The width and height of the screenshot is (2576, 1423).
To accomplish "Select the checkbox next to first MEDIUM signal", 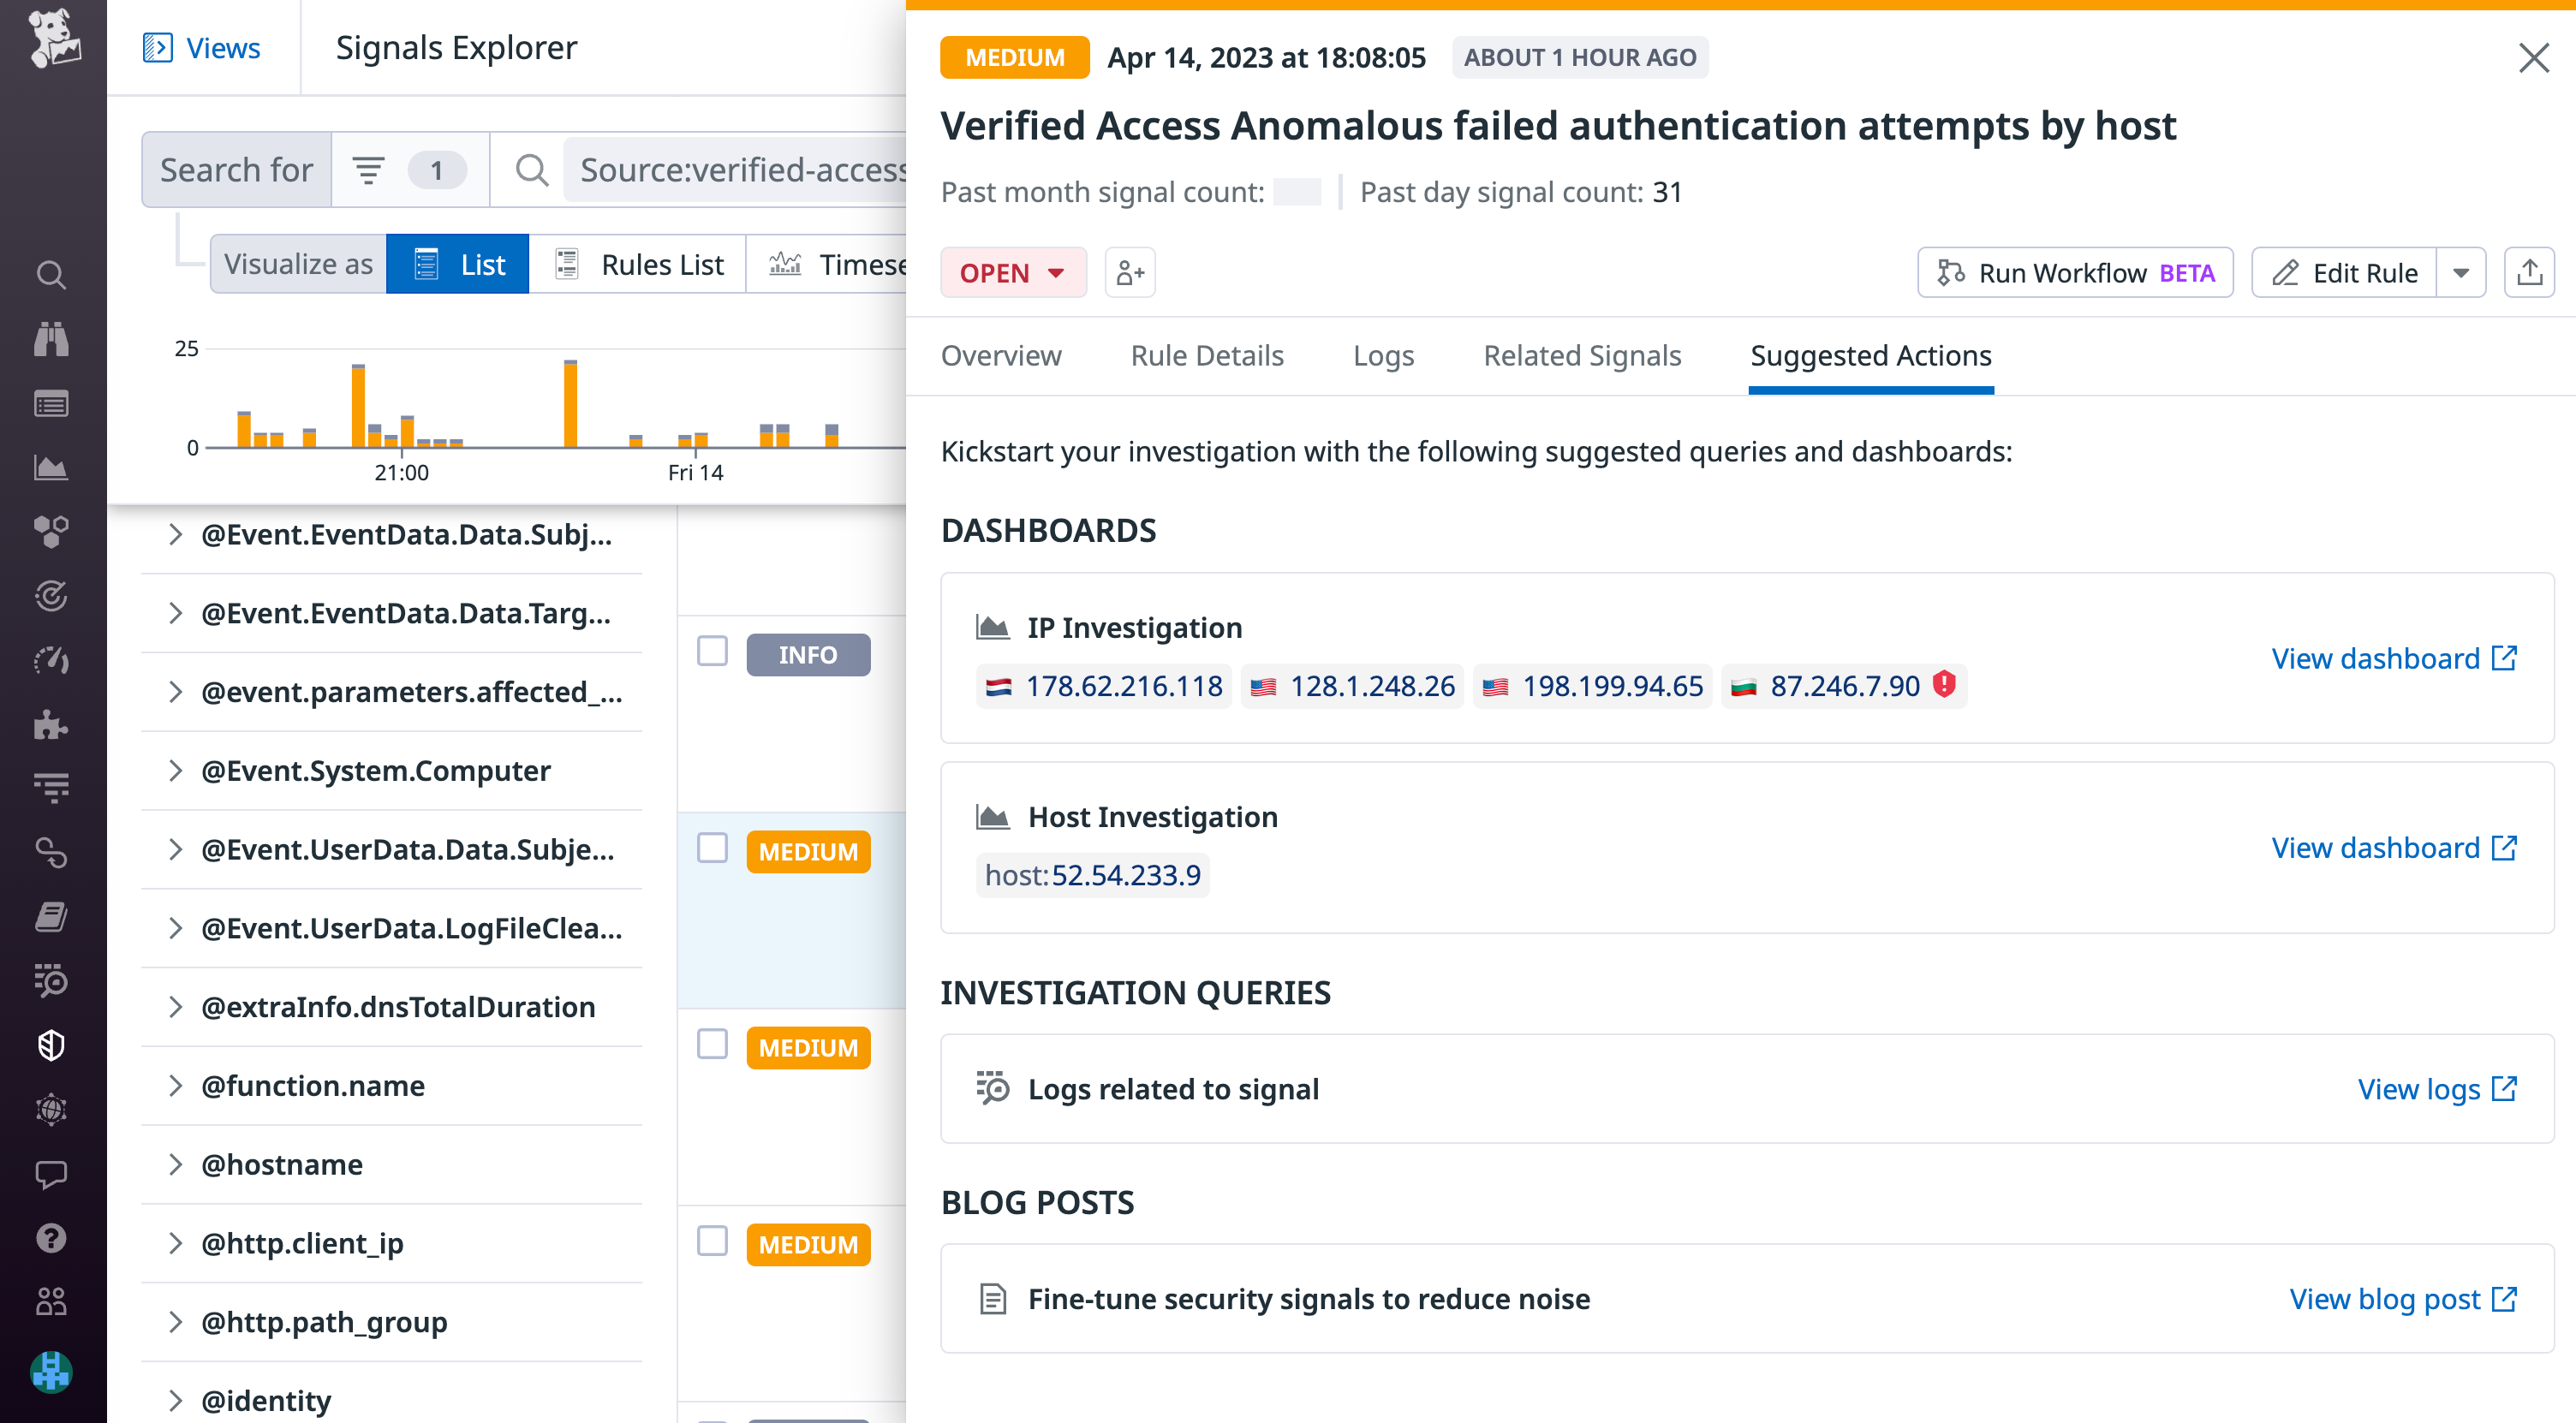I will pos(712,849).
